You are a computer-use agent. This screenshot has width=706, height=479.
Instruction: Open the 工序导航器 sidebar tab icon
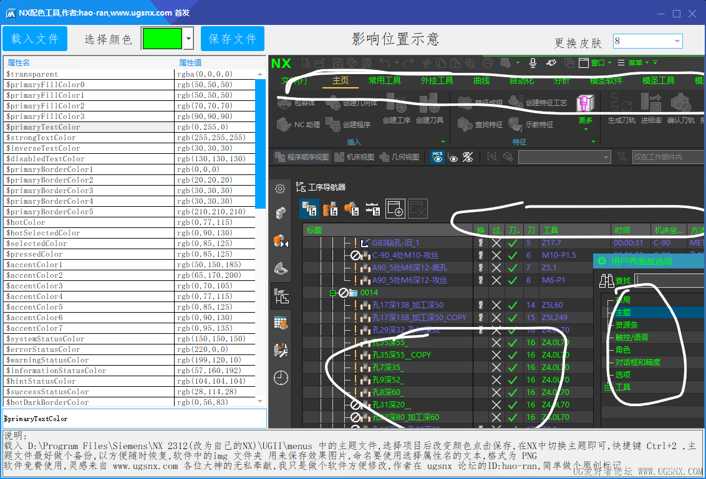tap(281, 296)
